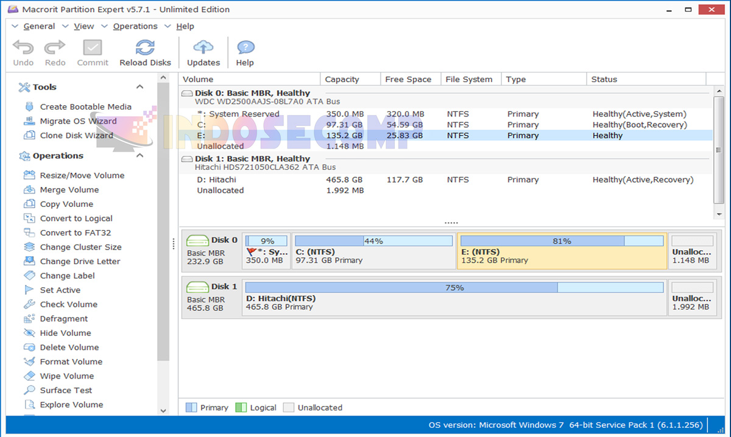This screenshot has width=731, height=437.
Task: Sort by File System column header
Action: (471, 79)
